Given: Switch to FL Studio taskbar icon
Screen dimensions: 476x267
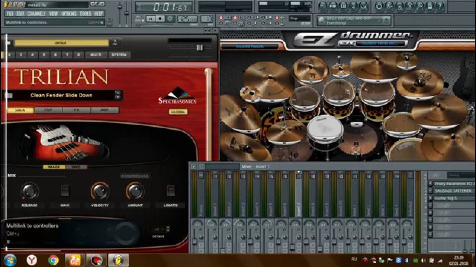Looking at the screenshot, I should point(118,260).
